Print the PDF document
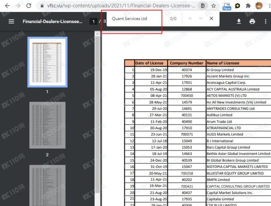The width and height of the screenshot is (271, 206). [x=252, y=21]
